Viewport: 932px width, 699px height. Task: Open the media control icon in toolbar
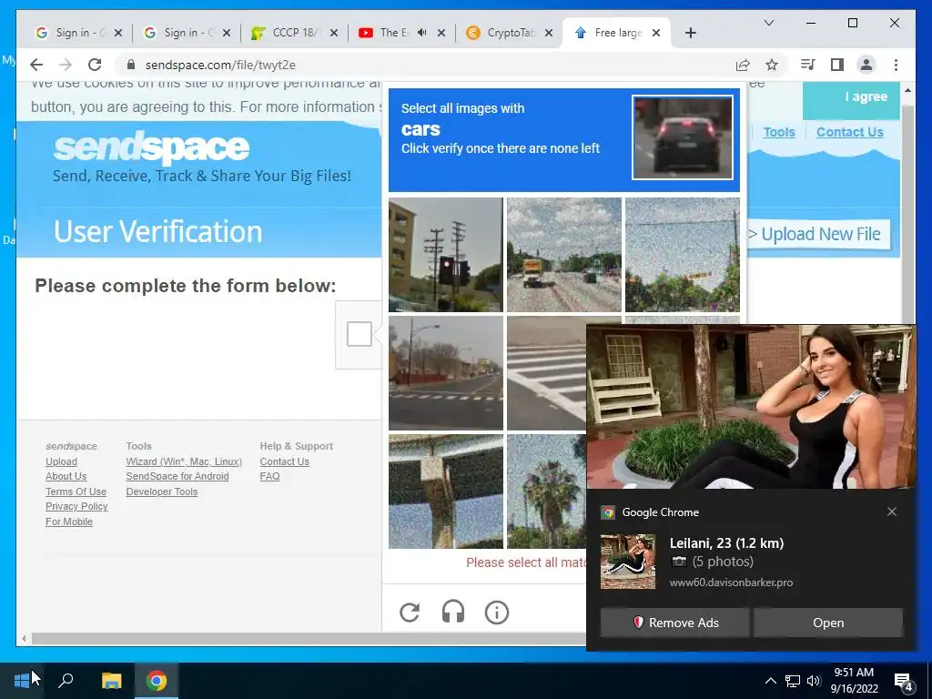[x=808, y=65]
